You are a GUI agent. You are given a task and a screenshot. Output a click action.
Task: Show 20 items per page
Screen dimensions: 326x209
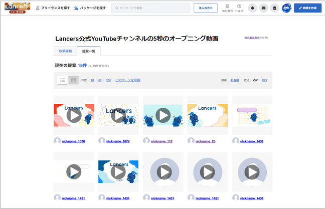point(92,80)
